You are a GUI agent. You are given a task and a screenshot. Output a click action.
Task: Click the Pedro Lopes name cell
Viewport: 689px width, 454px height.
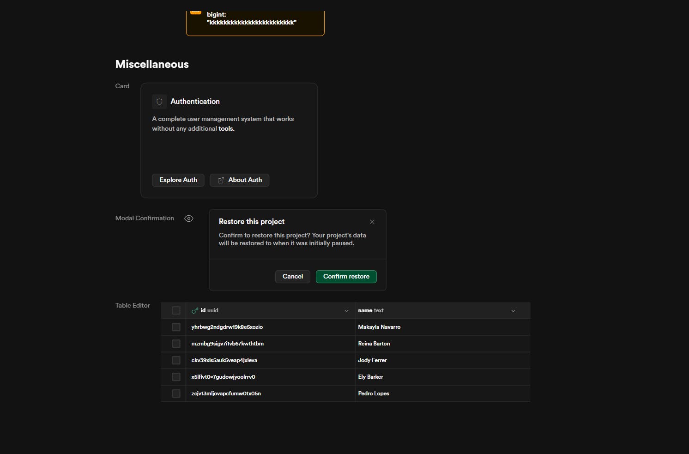pos(442,393)
